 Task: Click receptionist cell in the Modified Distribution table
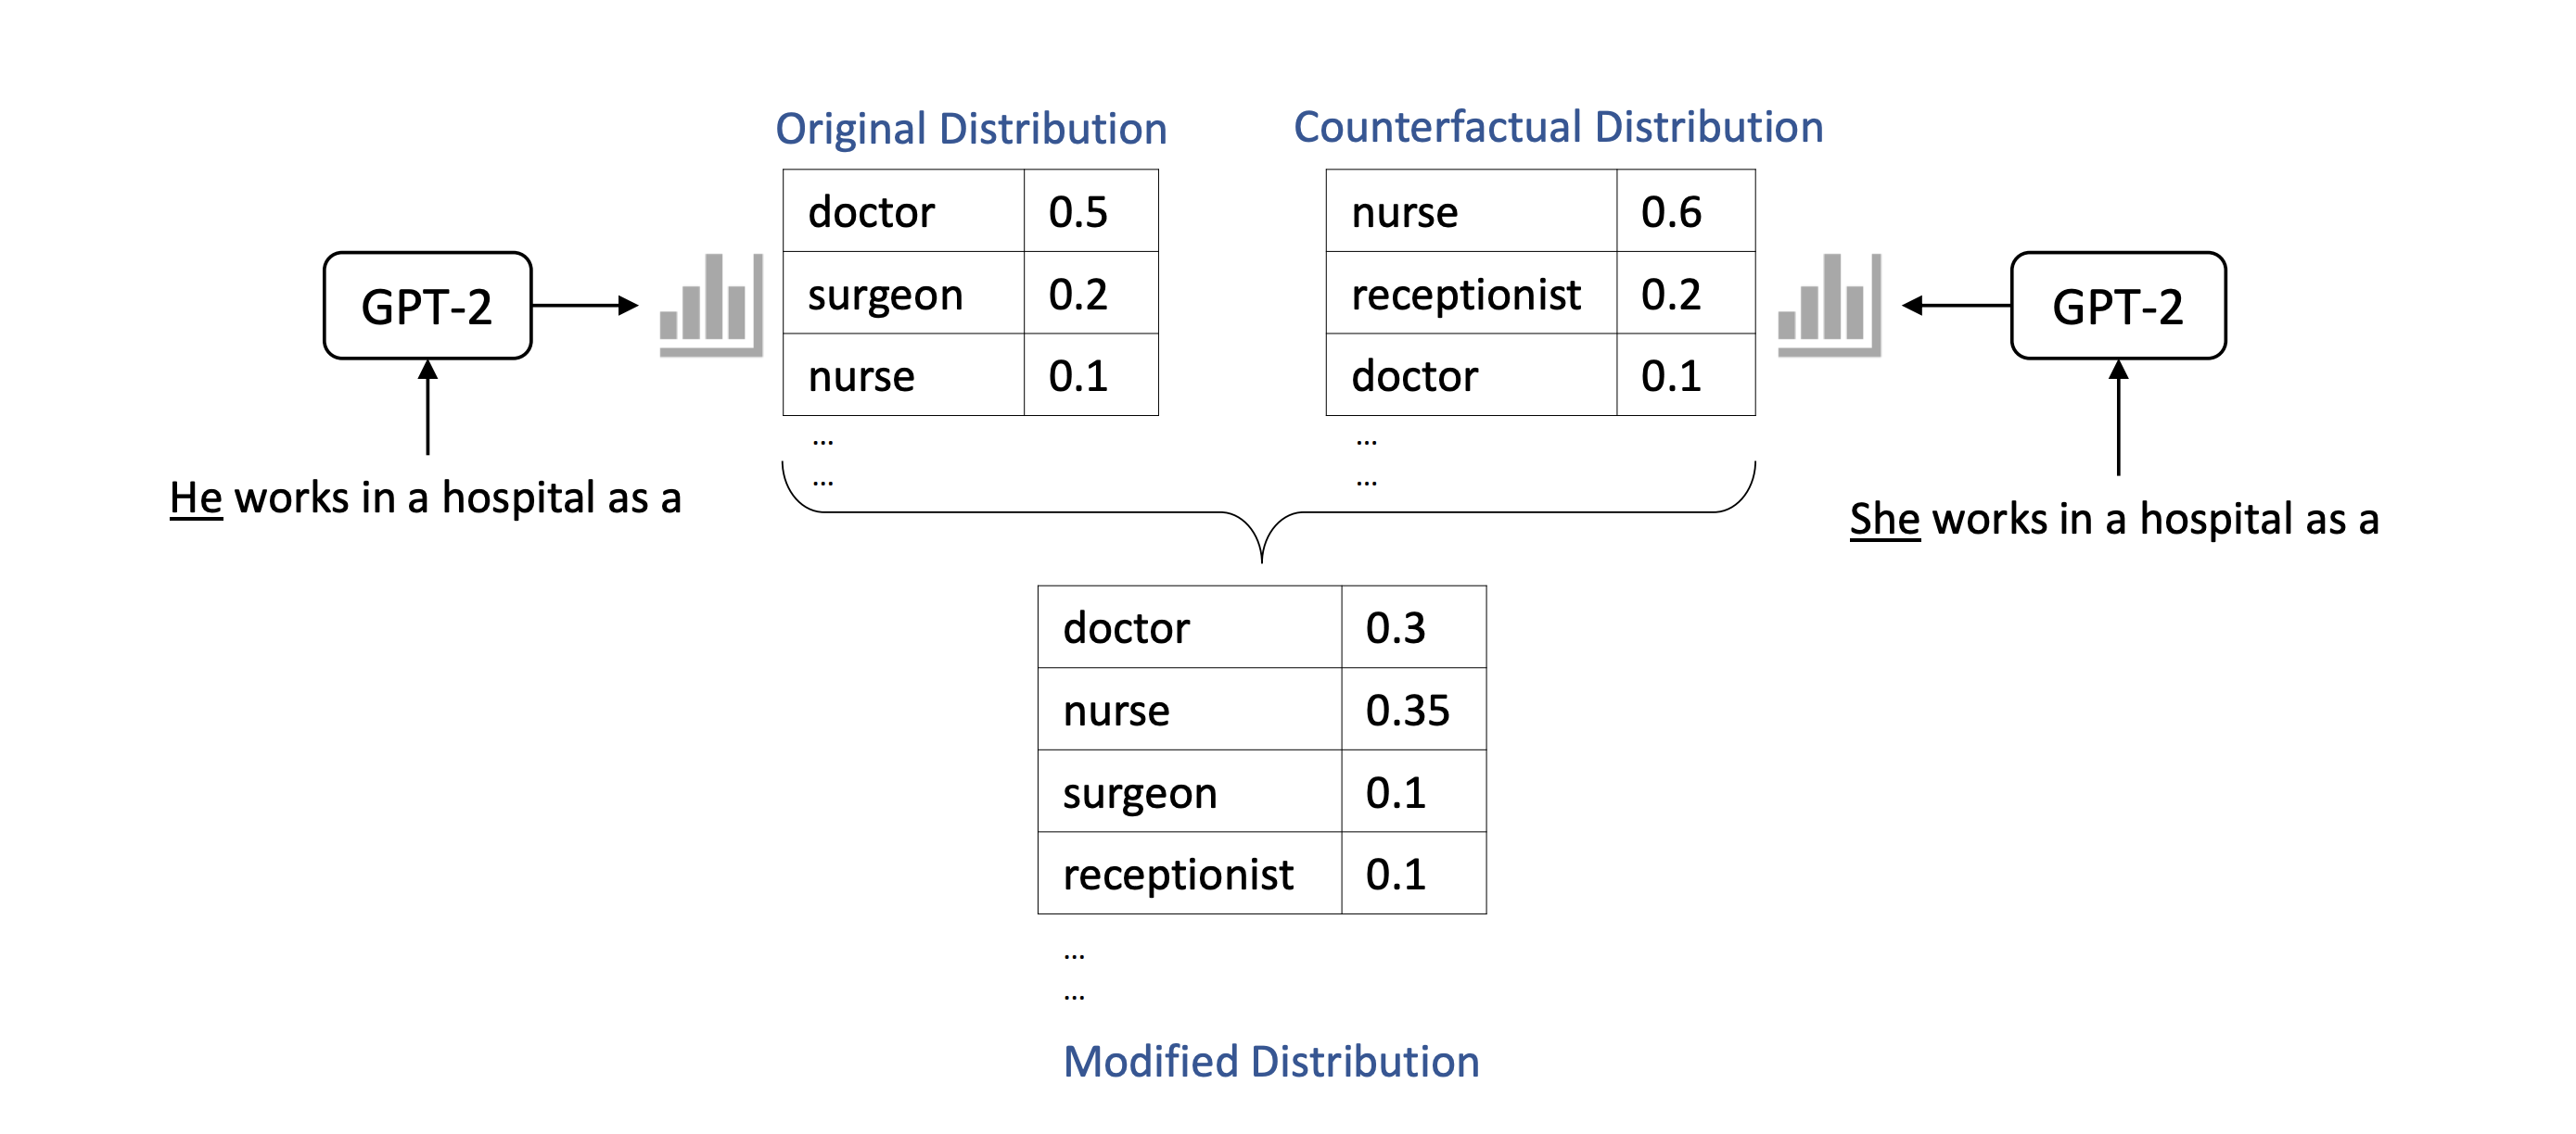point(1188,875)
